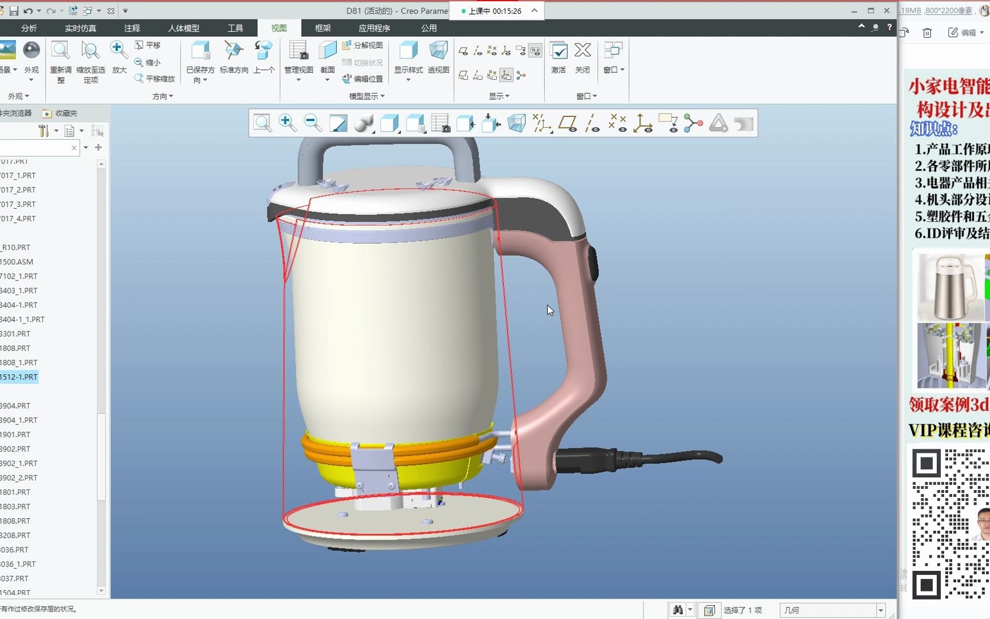Click 选择了 1 项 selection status text

coord(742,610)
